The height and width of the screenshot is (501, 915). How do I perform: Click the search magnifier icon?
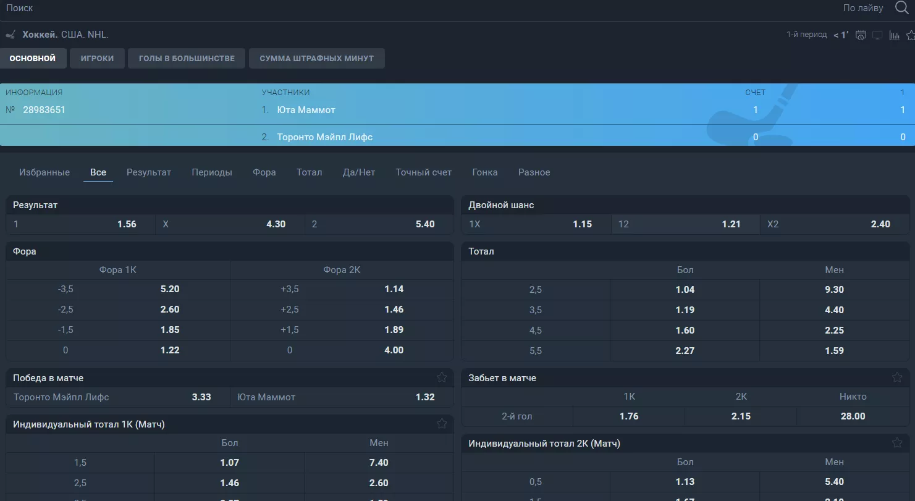coord(901,8)
